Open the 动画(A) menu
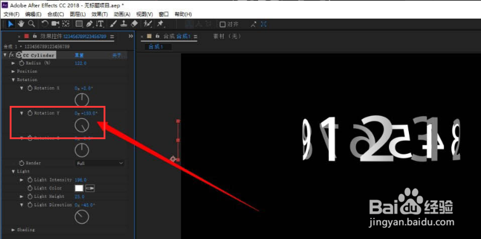The height and width of the screenshot is (239, 481). (122, 14)
